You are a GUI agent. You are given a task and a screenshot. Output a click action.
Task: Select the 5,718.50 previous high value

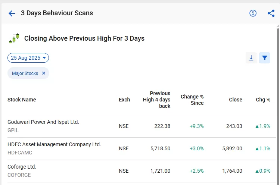[161, 148]
